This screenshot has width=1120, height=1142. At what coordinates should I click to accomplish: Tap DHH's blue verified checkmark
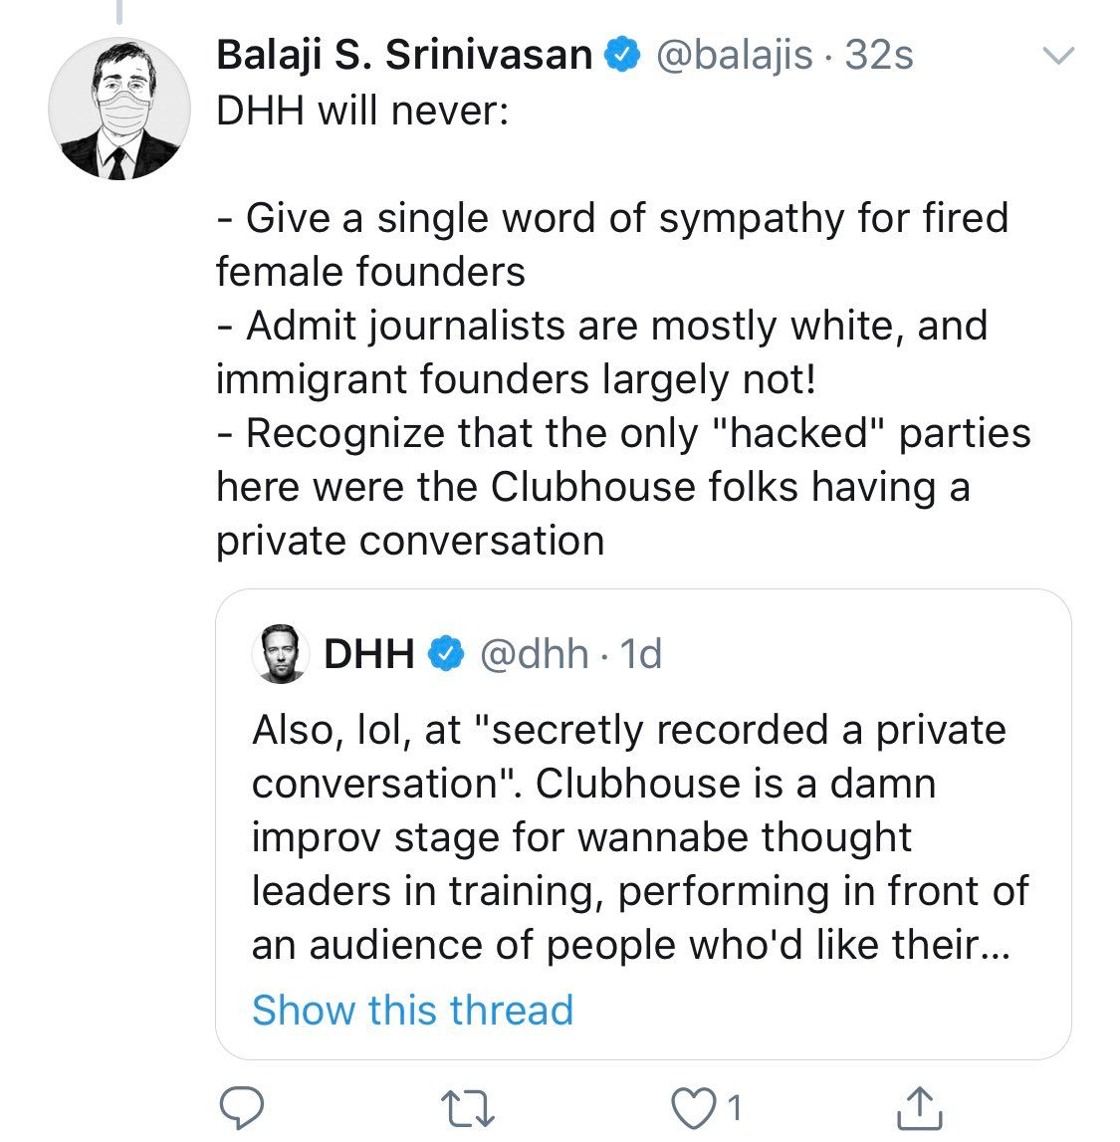446,652
